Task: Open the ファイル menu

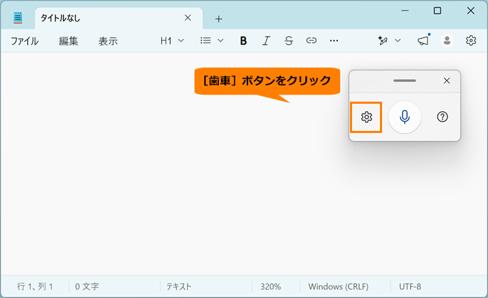Action: [24, 41]
